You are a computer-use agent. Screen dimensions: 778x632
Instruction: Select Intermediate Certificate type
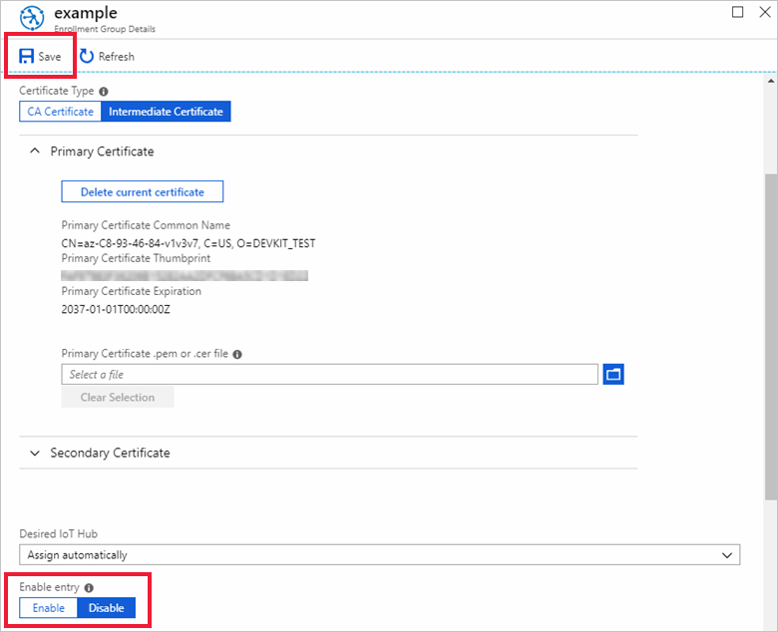tap(166, 112)
